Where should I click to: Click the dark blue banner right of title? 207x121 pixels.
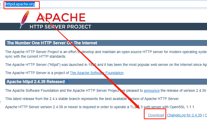(149, 27)
